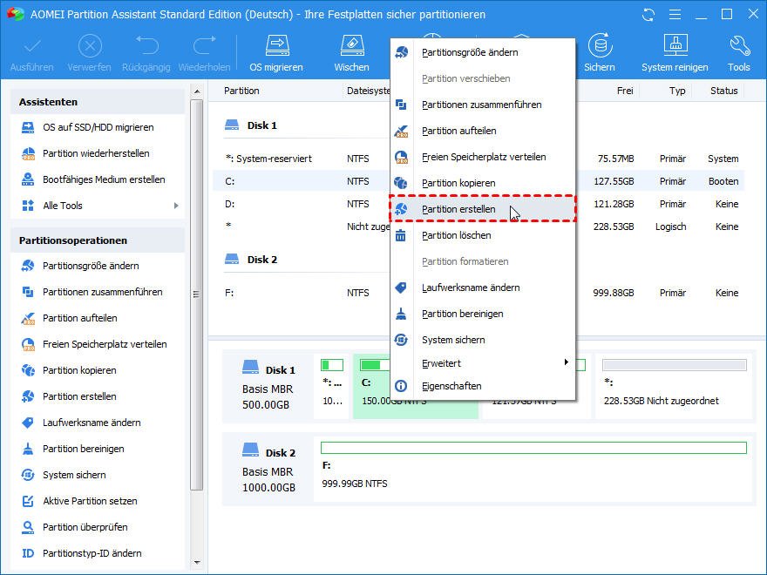The width and height of the screenshot is (767, 575).
Task: Open the hamburger menu in title bar
Action: [675, 15]
